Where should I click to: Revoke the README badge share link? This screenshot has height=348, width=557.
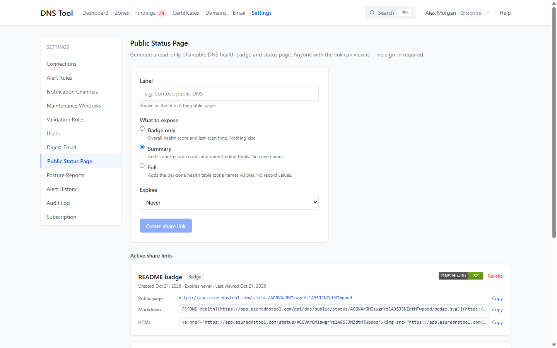pos(495,276)
